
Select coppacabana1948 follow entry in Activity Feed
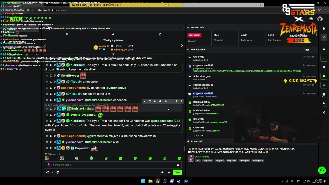[x=203, y=94]
